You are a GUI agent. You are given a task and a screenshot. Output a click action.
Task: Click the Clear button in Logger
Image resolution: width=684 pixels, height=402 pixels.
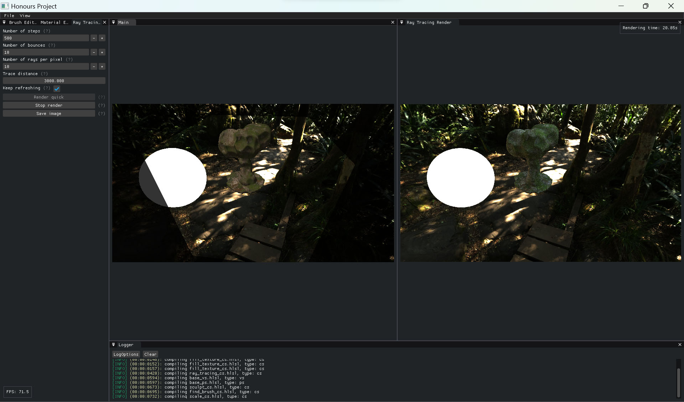point(150,354)
